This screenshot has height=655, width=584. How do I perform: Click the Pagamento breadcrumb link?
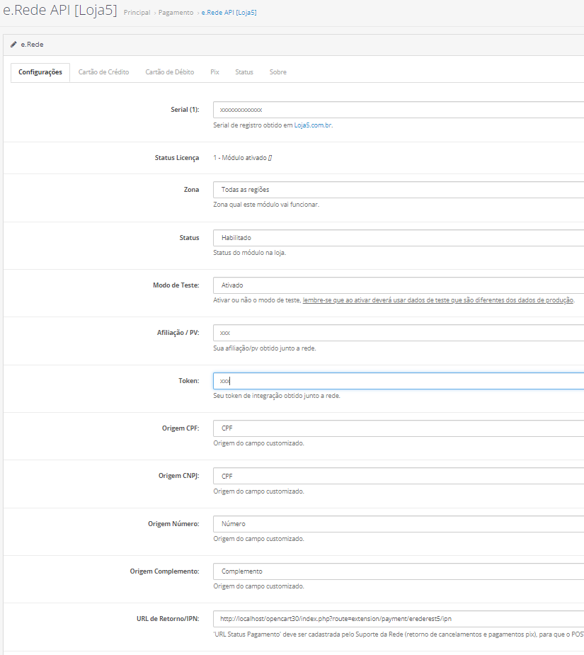176,13
